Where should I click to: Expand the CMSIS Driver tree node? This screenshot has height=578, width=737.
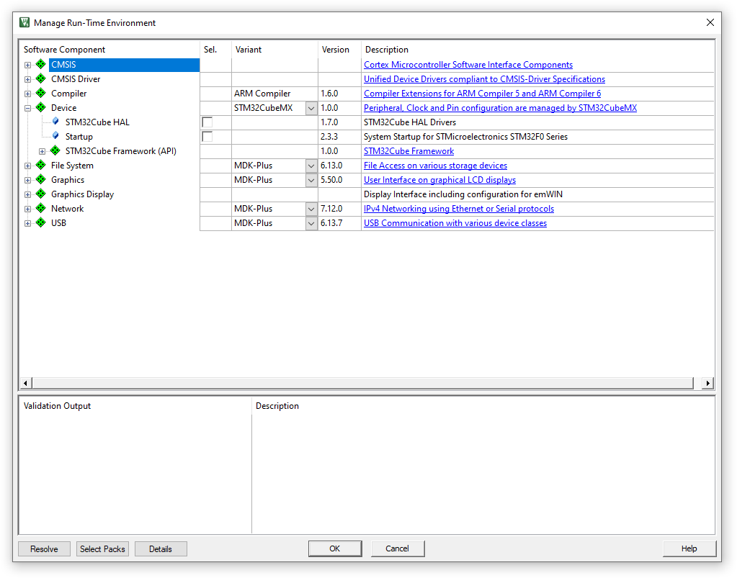pyautogui.click(x=27, y=80)
